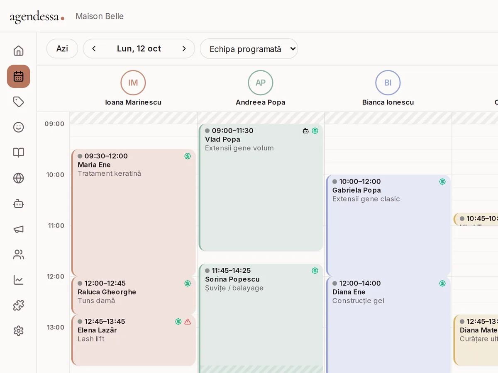Open the home icon in sidebar
The image size is (498, 373).
pyautogui.click(x=18, y=51)
